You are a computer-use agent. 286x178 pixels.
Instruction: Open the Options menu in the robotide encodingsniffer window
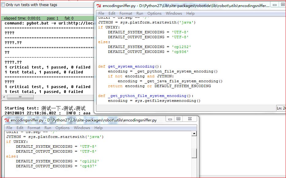click(154, 13)
